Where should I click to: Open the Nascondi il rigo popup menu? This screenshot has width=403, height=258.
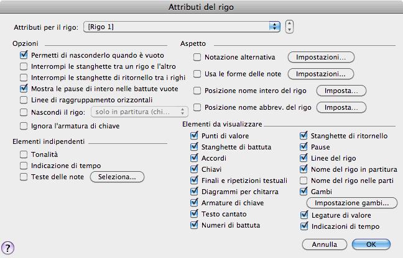(x=139, y=112)
